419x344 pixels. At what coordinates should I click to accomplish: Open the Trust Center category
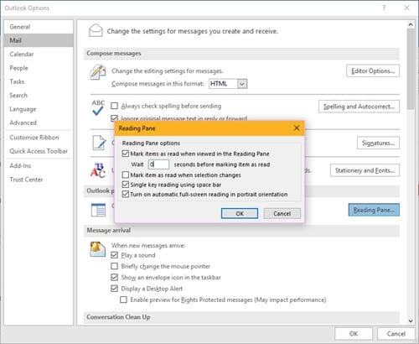coord(39,180)
